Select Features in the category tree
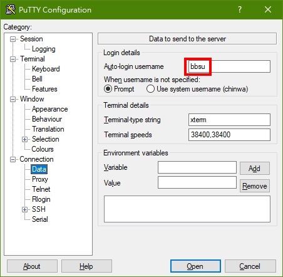The width and height of the screenshot is (283, 277). tap(44, 89)
